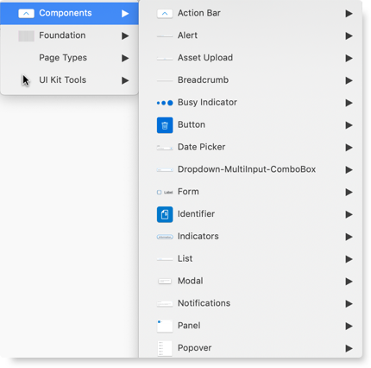Click the Popover thumbnail icon
This screenshot has width=371, height=368.
click(x=165, y=348)
